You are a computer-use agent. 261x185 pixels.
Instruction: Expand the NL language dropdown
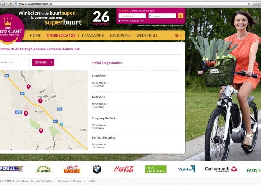pyautogui.click(x=178, y=36)
